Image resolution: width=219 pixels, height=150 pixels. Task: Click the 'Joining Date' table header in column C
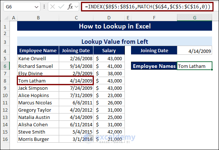pos(76,50)
